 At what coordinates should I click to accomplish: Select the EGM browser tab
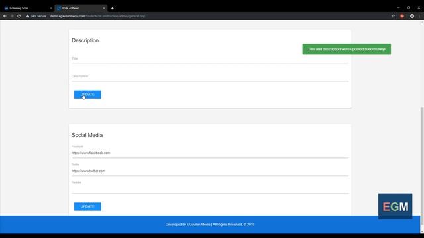pos(80,8)
